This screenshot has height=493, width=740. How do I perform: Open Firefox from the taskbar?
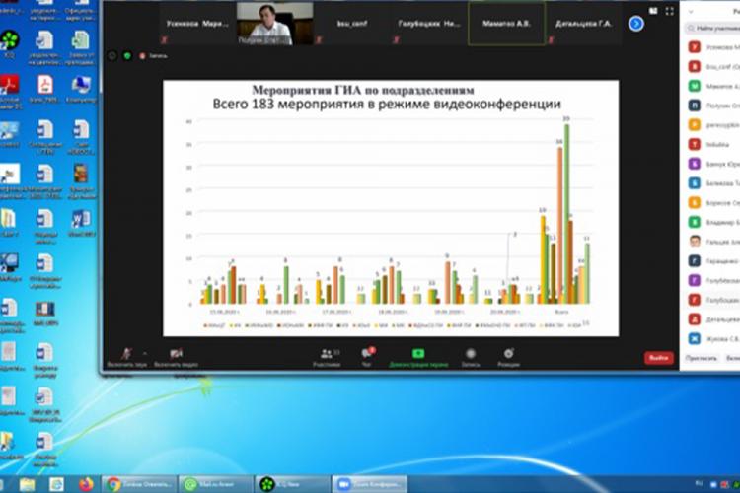click(85, 483)
